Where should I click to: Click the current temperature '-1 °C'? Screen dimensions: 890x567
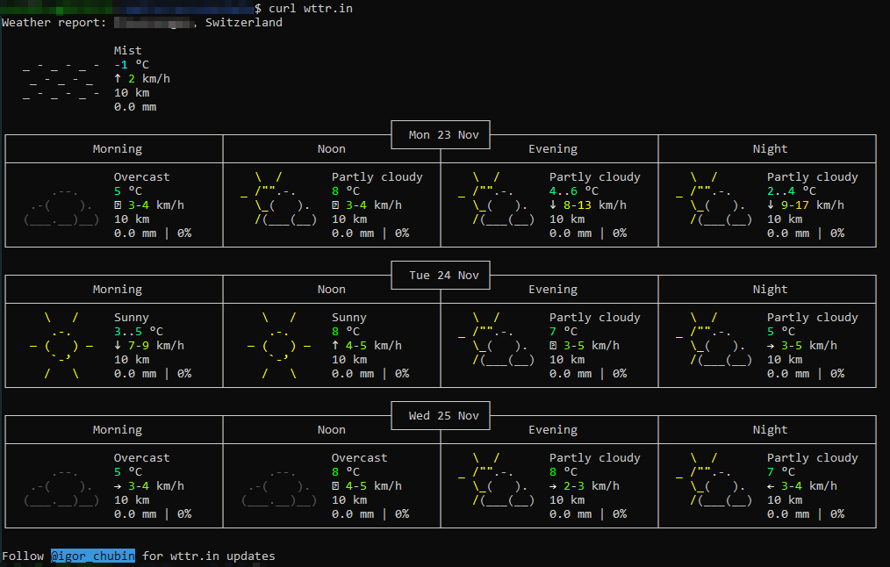point(131,65)
